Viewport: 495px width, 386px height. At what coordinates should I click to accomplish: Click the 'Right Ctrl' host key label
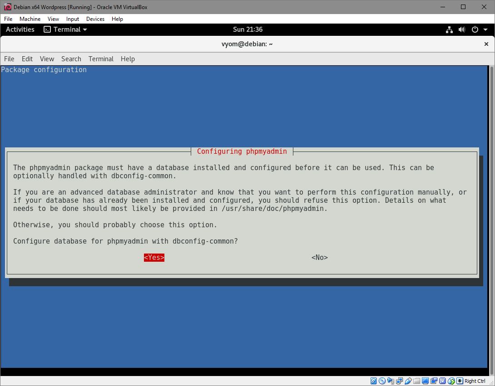coord(475,381)
